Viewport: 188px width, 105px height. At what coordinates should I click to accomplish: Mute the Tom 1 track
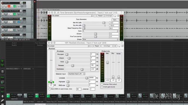pos(9,30)
